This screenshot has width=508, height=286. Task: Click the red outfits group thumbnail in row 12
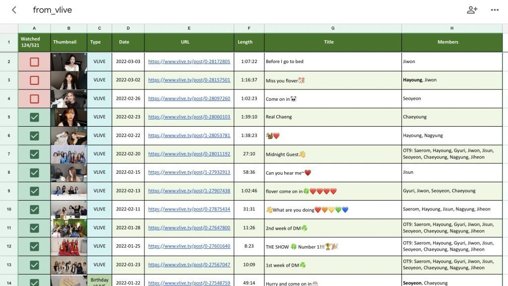tap(68, 246)
